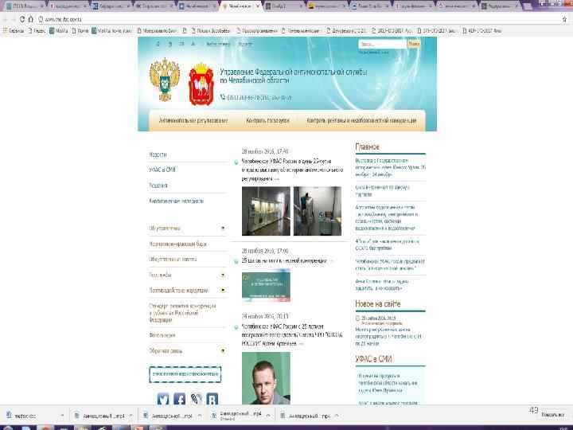
Task: Select the Новости sidebar item
Action: pos(158,154)
